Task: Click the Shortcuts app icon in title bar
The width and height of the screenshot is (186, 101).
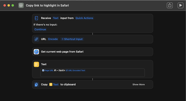Action: pyautogui.click(x=21, y=5)
